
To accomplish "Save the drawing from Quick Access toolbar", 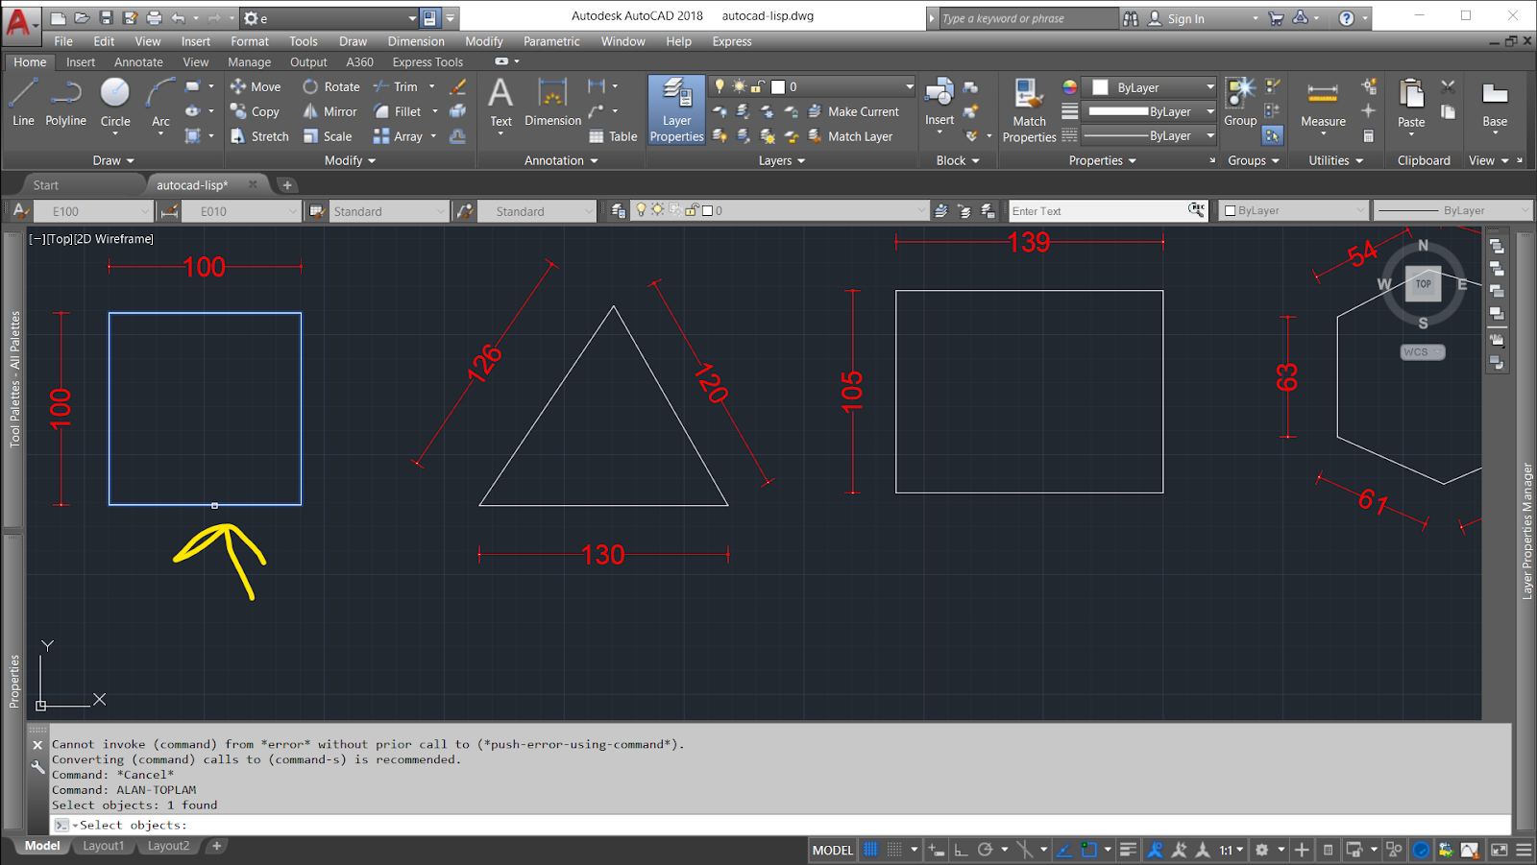I will pyautogui.click(x=106, y=18).
